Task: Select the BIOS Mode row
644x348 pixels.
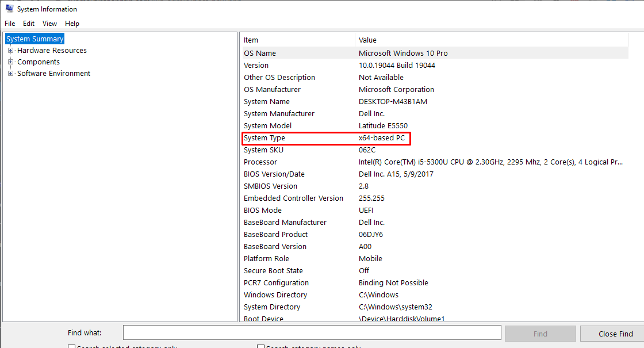Action: click(x=263, y=211)
